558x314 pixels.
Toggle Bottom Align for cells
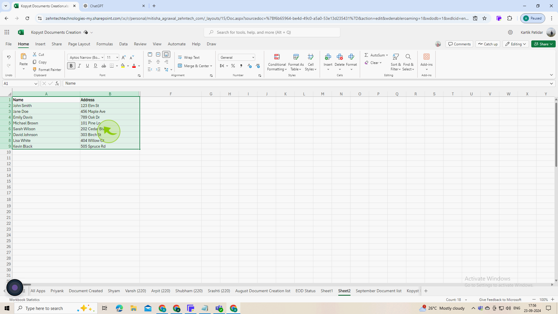[166, 54]
